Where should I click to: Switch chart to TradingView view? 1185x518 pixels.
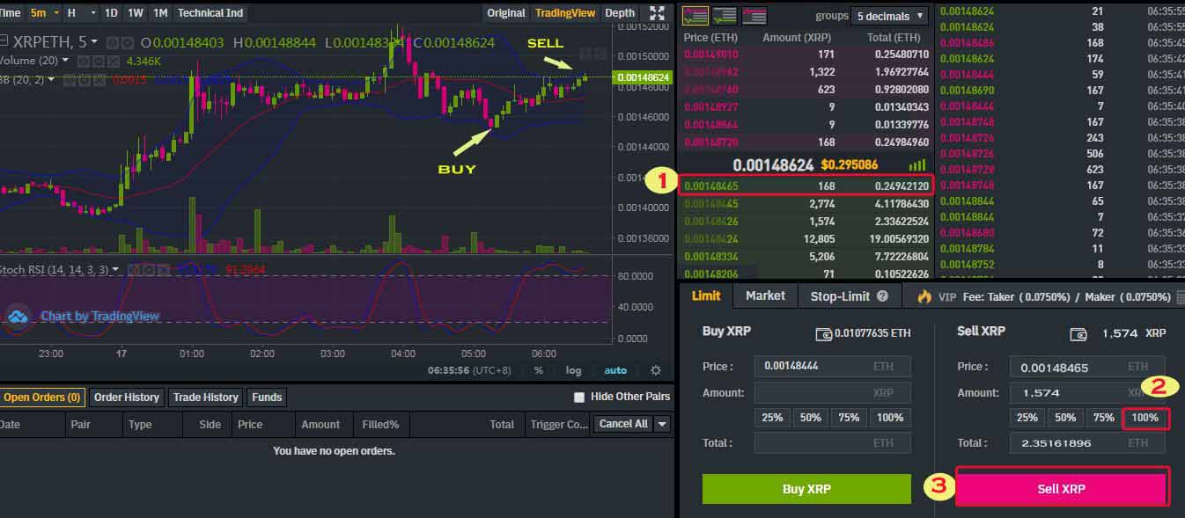point(565,12)
